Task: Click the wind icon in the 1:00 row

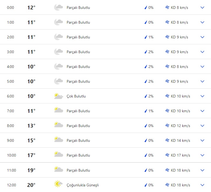Action: [167, 22]
